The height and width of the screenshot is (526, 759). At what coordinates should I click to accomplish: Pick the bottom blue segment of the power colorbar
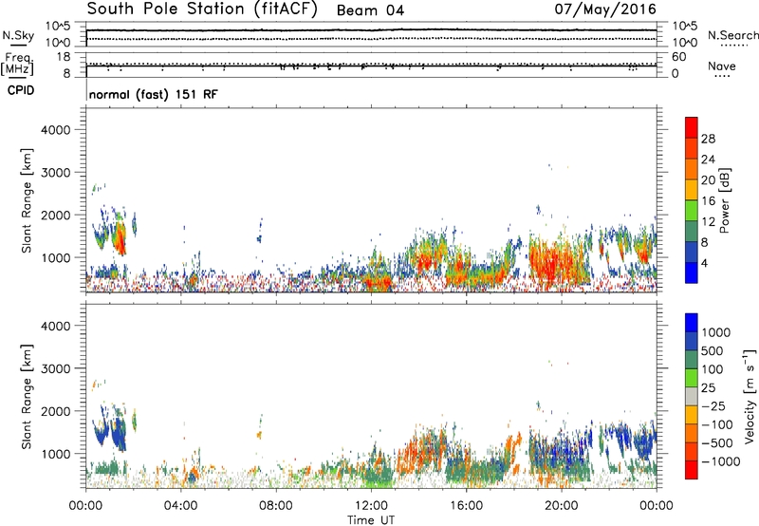pos(692,272)
